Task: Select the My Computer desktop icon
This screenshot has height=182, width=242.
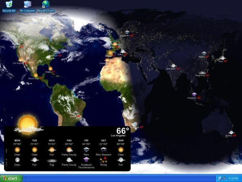Action: [27, 6]
